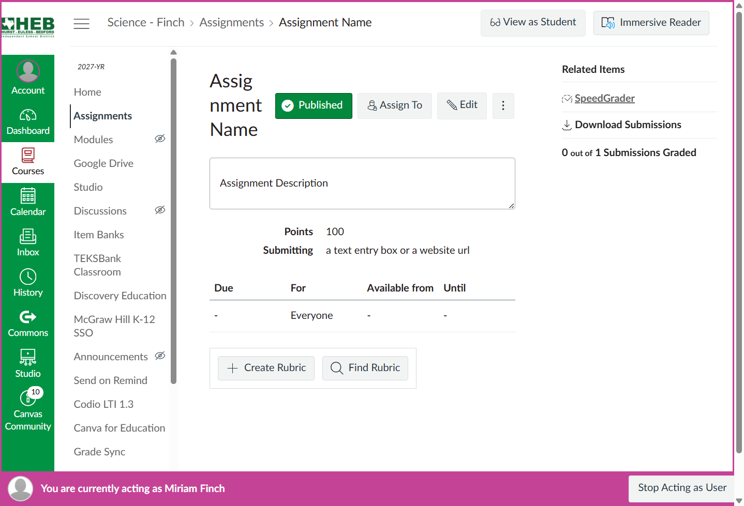Open Courses in global navigation
Screen dimensions: 744x506
28,162
